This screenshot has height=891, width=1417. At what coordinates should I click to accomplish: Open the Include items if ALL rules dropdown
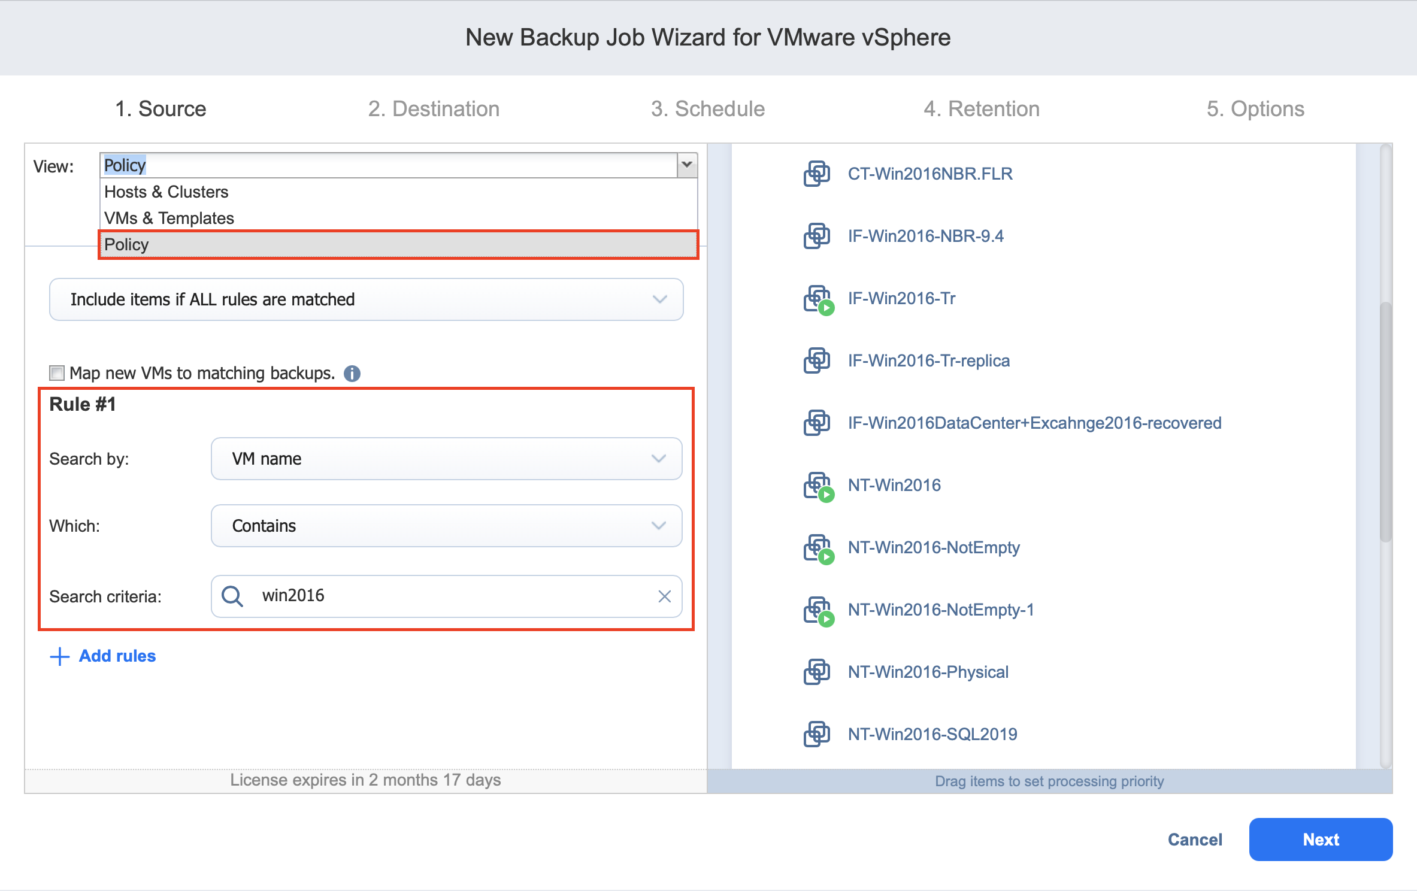(366, 299)
